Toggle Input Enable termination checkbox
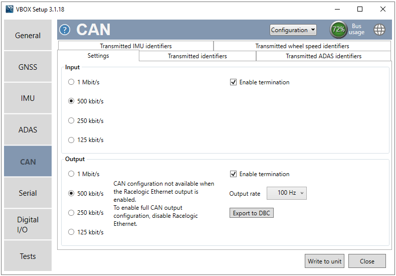The height and width of the screenshot is (276, 396). [234, 82]
